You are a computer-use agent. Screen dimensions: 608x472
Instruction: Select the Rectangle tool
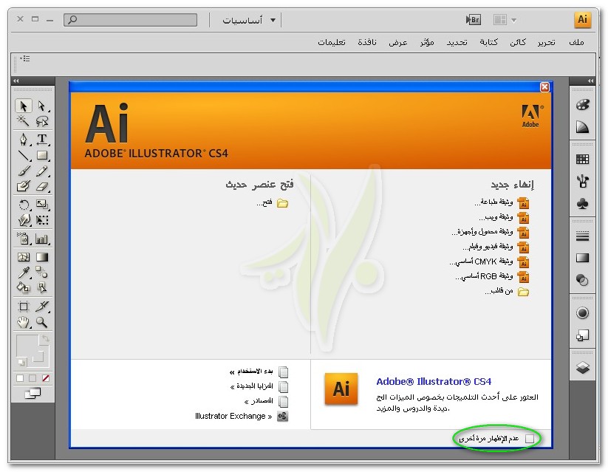pos(42,156)
